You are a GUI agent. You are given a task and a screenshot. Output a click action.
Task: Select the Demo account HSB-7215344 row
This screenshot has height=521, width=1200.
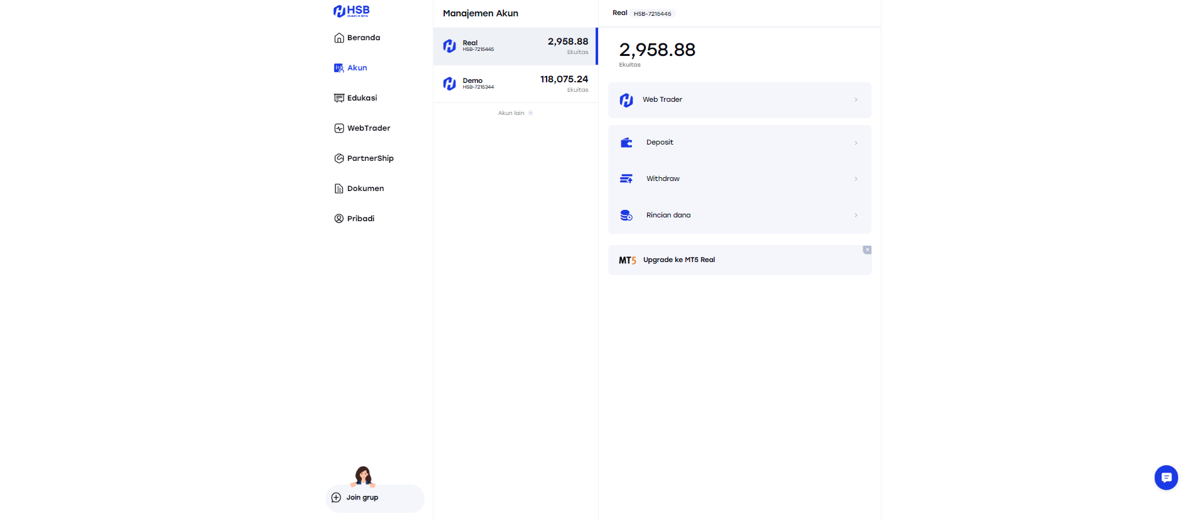[516, 84]
